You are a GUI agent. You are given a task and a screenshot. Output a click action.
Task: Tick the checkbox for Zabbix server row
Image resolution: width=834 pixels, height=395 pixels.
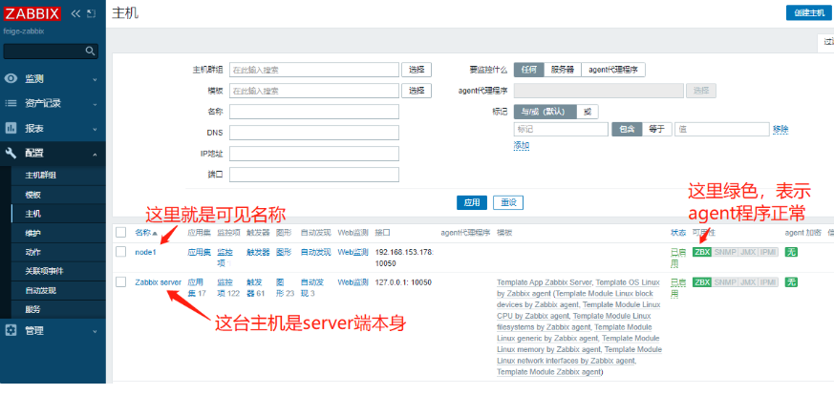tap(120, 282)
